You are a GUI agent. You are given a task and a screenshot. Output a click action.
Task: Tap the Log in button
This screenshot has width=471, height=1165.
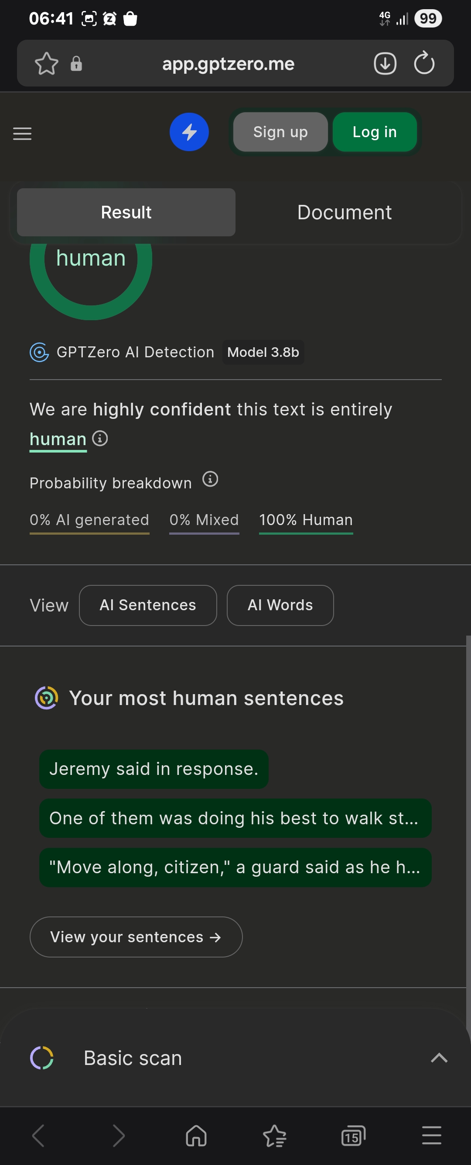coord(375,131)
